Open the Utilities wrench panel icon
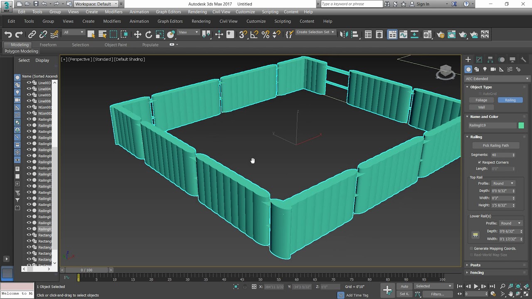Viewport: 532px width, 299px height. tap(524, 59)
